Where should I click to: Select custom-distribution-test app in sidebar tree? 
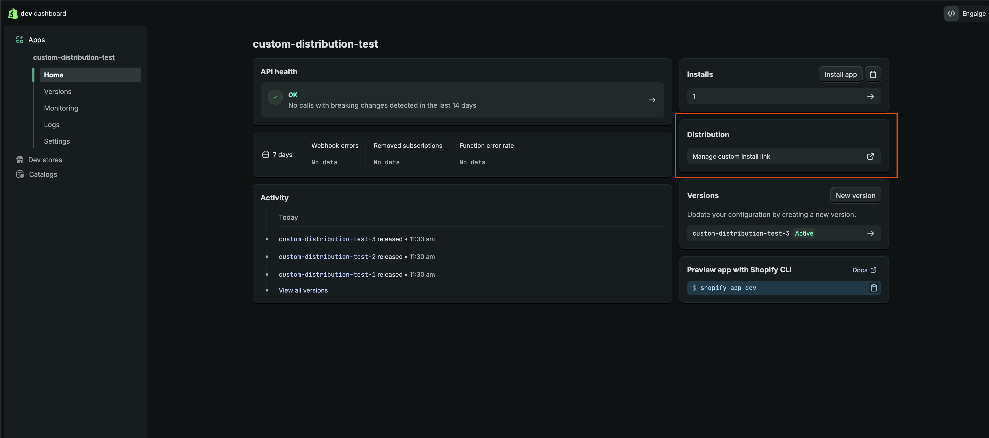click(x=74, y=57)
